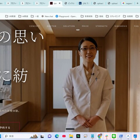Open the 高画質 bookmark folder
This screenshot has width=140, height=140.
[128, 16]
